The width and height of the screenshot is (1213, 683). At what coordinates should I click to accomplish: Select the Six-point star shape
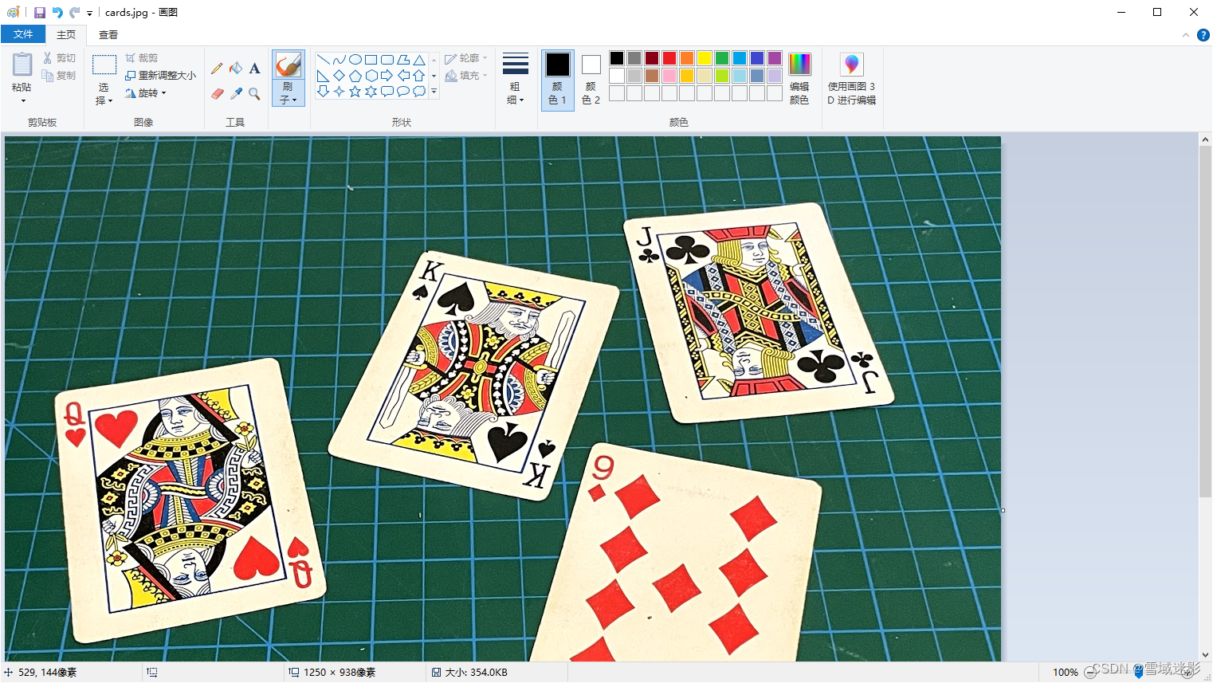[x=371, y=92]
